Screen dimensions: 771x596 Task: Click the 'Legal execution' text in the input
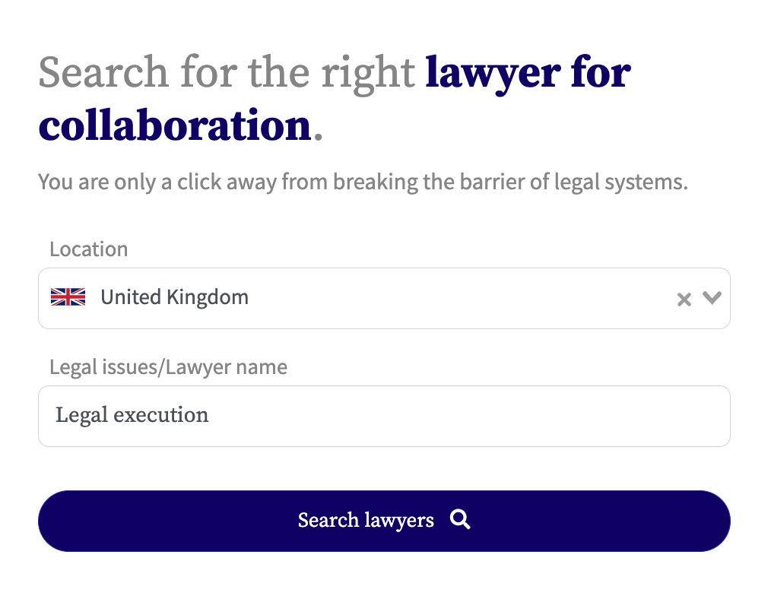tap(132, 415)
